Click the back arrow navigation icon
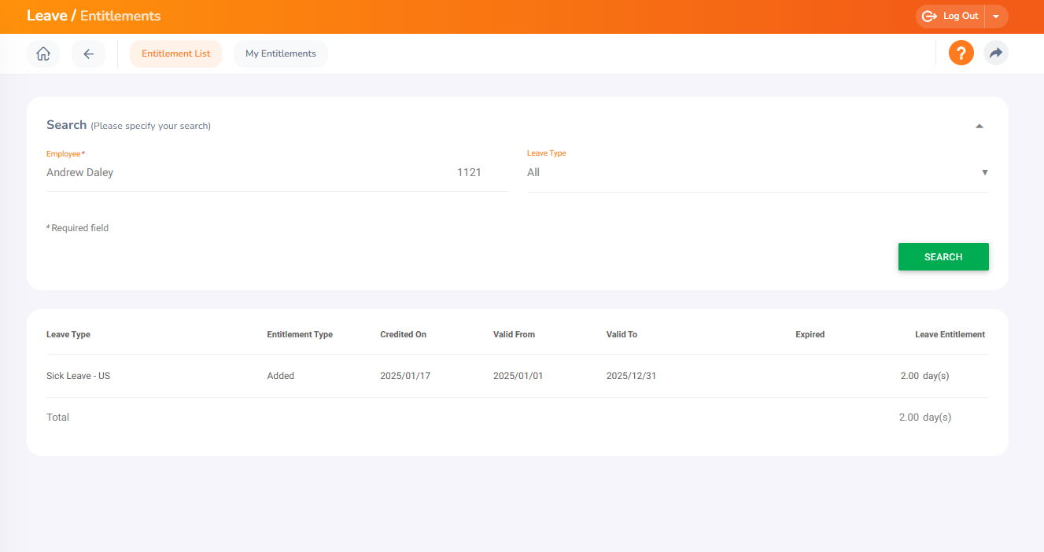 [88, 53]
